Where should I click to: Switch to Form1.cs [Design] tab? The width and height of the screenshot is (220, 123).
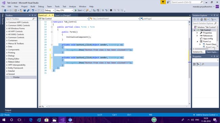63,15
